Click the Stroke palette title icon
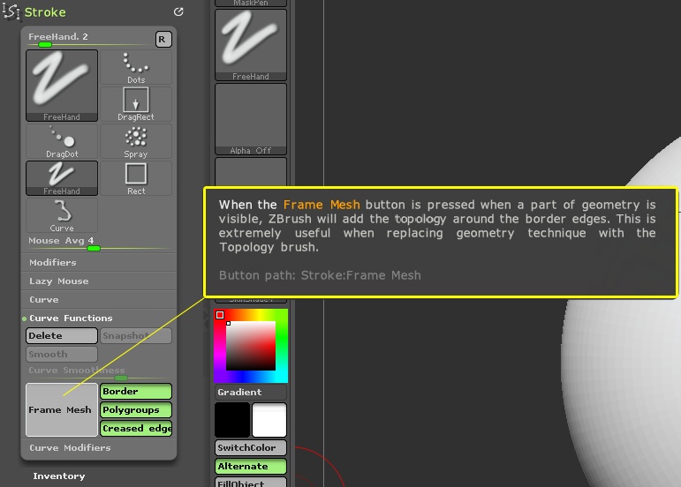This screenshot has width=681, height=487. click(x=11, y=11)
